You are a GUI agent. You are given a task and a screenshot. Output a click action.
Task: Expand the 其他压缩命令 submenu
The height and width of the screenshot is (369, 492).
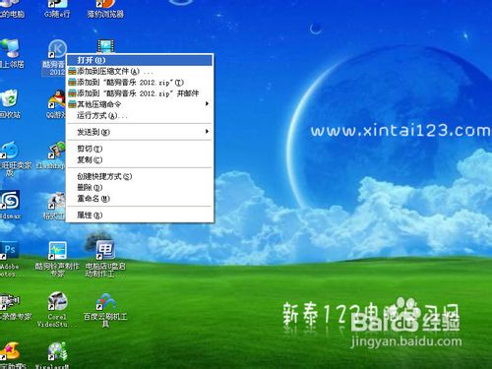click(x=140, y=104)
